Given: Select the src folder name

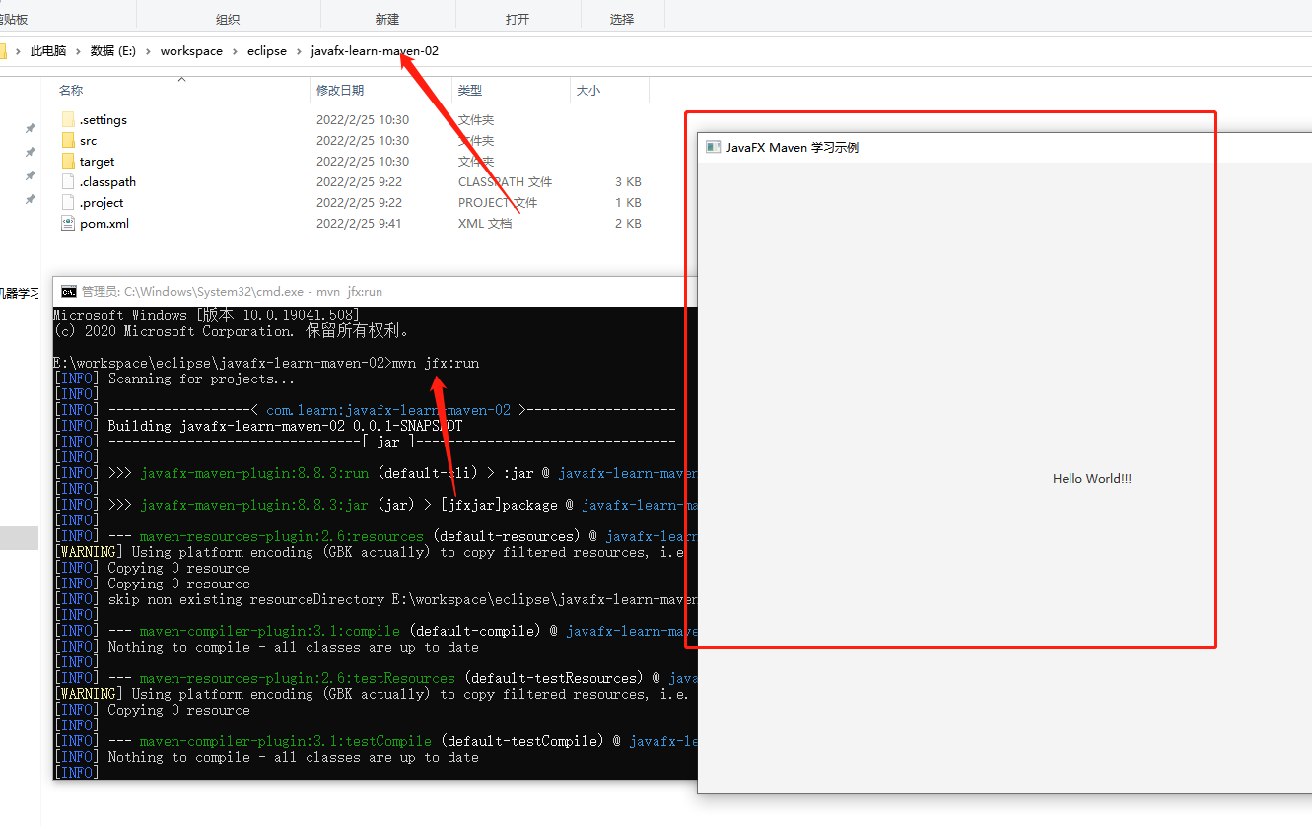Looking at the screenshot, I should [x=89, y=141].
